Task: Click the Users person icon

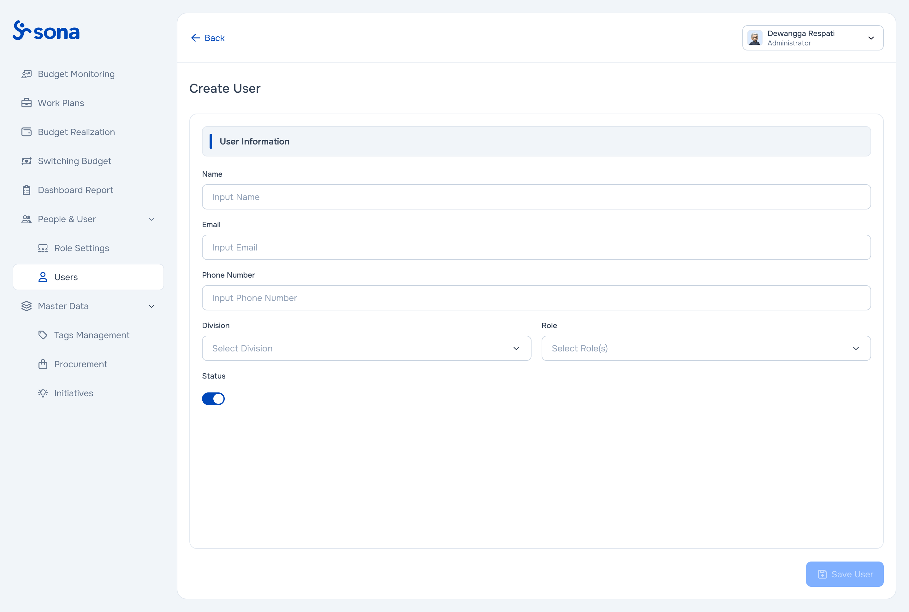Action: coord(43,277)
